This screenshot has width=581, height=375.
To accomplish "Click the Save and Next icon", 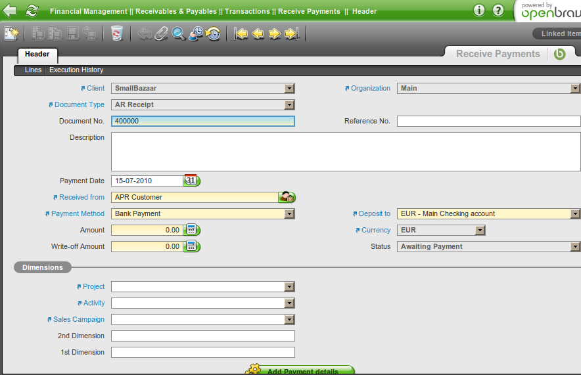I will pos(89,33).
